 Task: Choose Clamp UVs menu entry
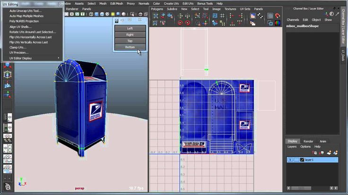pos(18,47)
